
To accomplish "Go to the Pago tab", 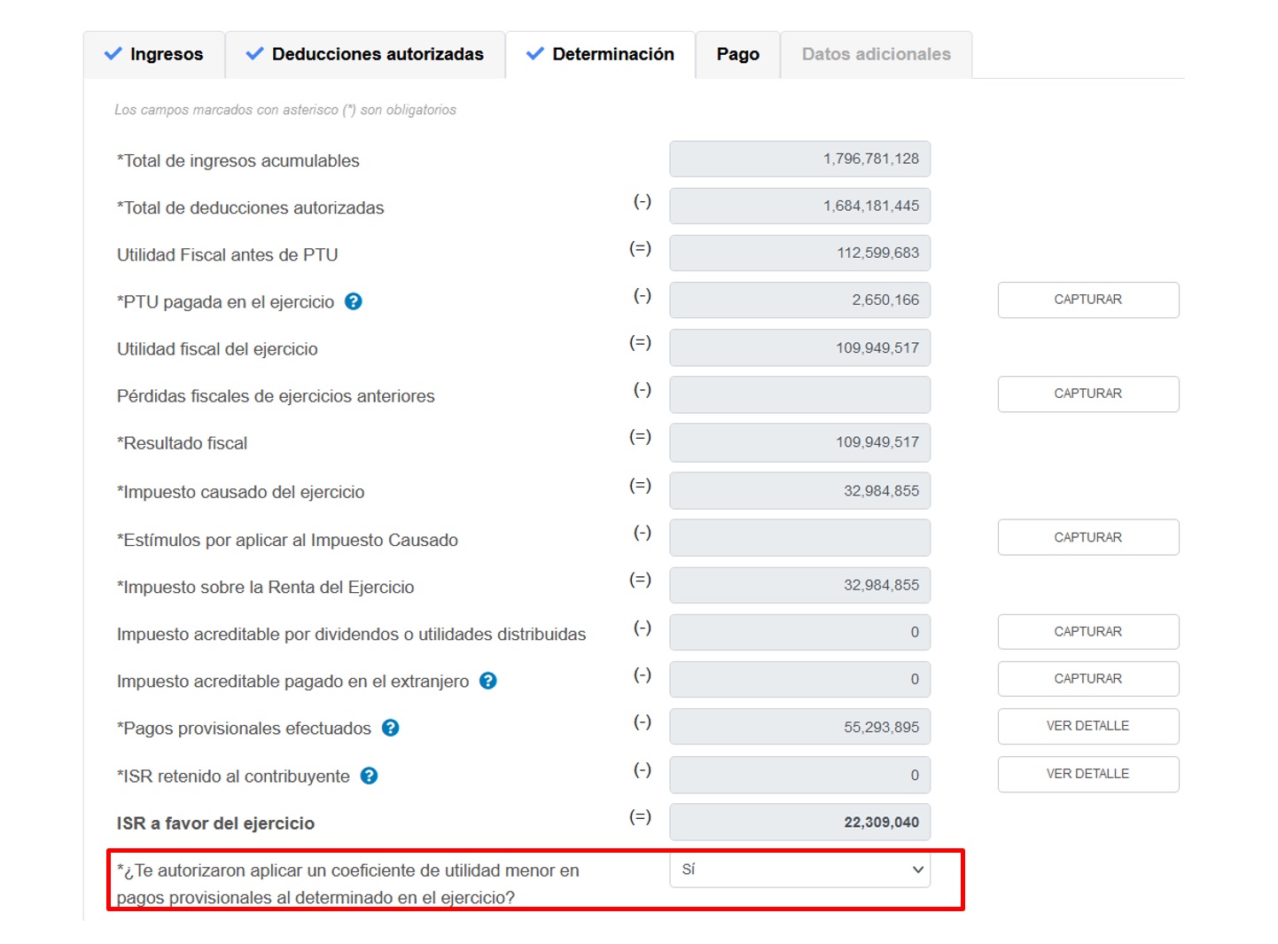I will pyautogui.click(x=737, y=54).
